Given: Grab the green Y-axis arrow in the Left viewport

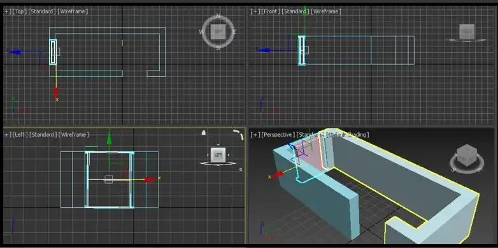Looking at the screenshot, I should tap(110, 138).
